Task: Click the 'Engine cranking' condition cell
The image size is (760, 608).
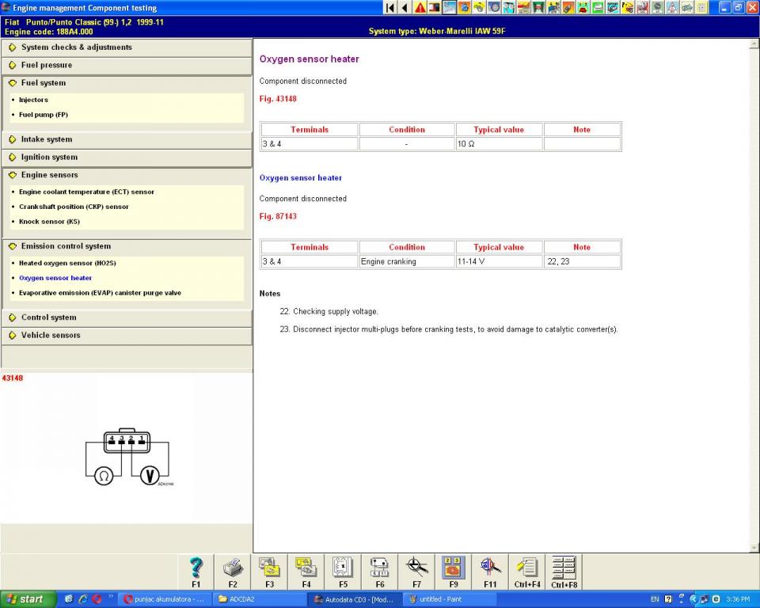Action: pos(407,261)
